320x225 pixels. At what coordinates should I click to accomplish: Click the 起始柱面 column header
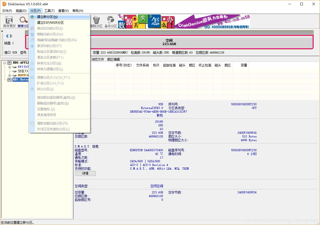click(169, 65)
